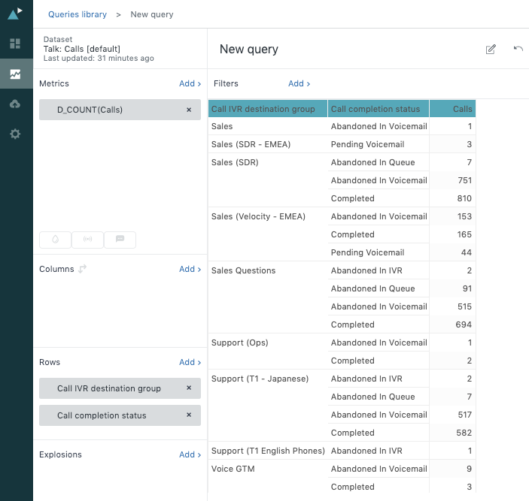The width and height of the screenshot is (529, 501).
Task: Open the Dashboards icon in the sidebar
Action: click(15, 44)
